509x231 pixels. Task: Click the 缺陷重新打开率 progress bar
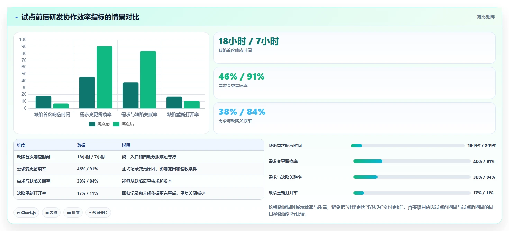click(412, 193)
